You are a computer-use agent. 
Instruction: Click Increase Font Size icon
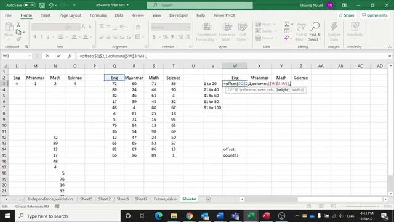coord(84,27)
